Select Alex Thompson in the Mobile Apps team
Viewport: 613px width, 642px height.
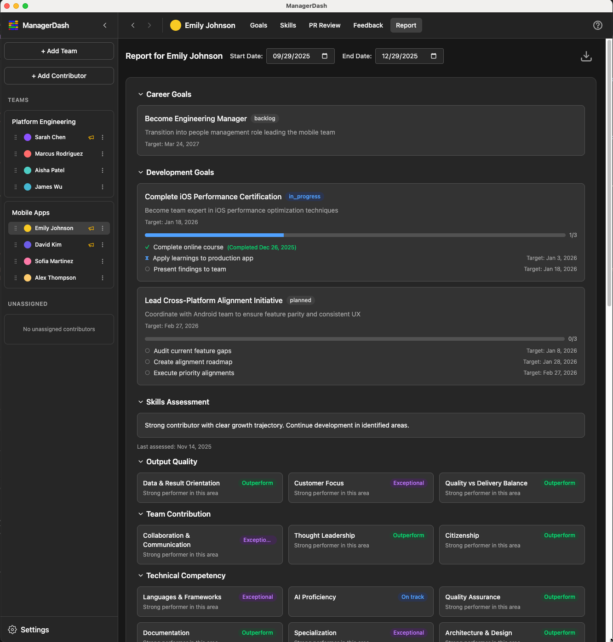56,278
